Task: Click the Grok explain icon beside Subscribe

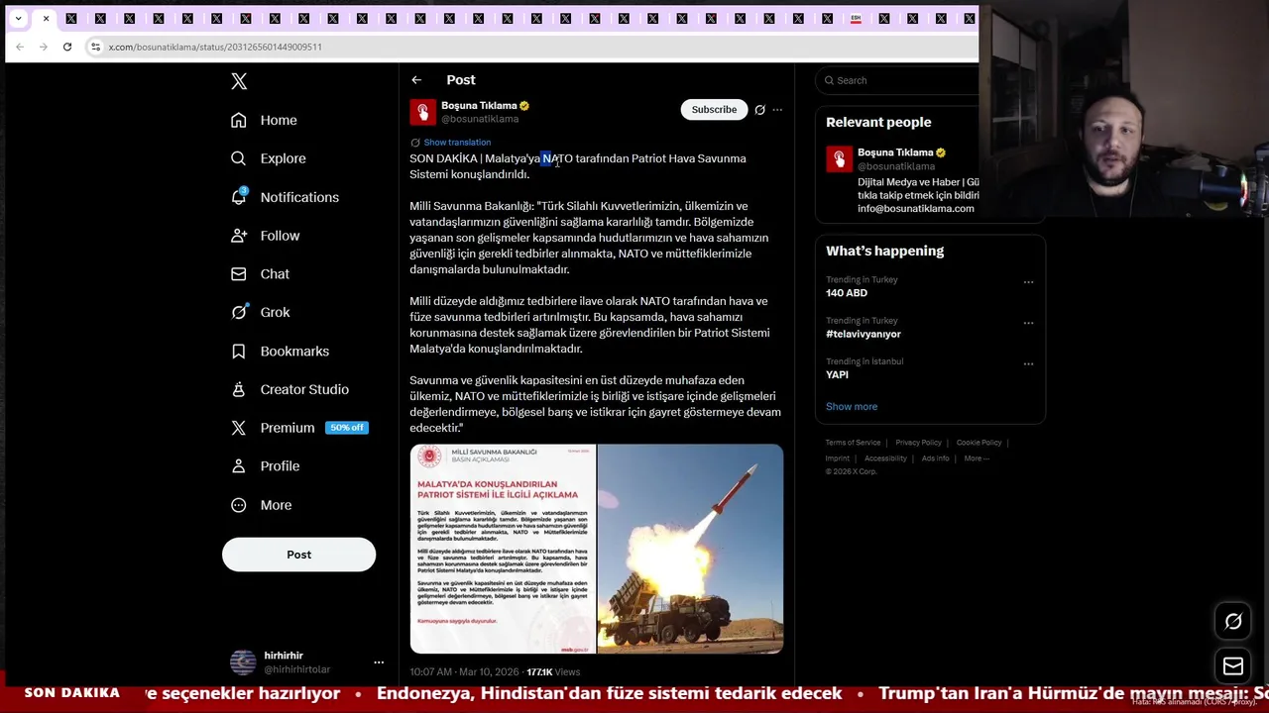Action: [x=759, y=110]
